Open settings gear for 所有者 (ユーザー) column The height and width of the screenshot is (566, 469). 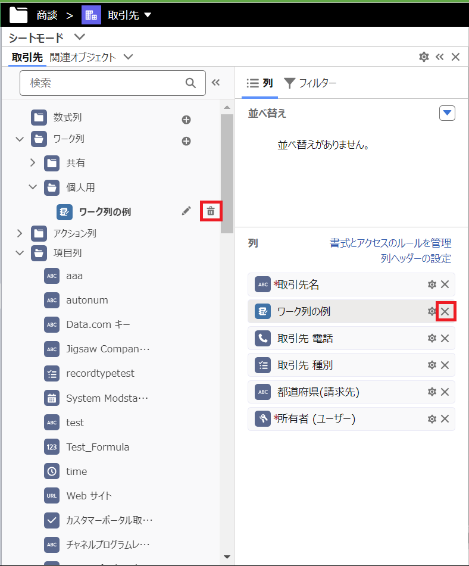[432, 419]
